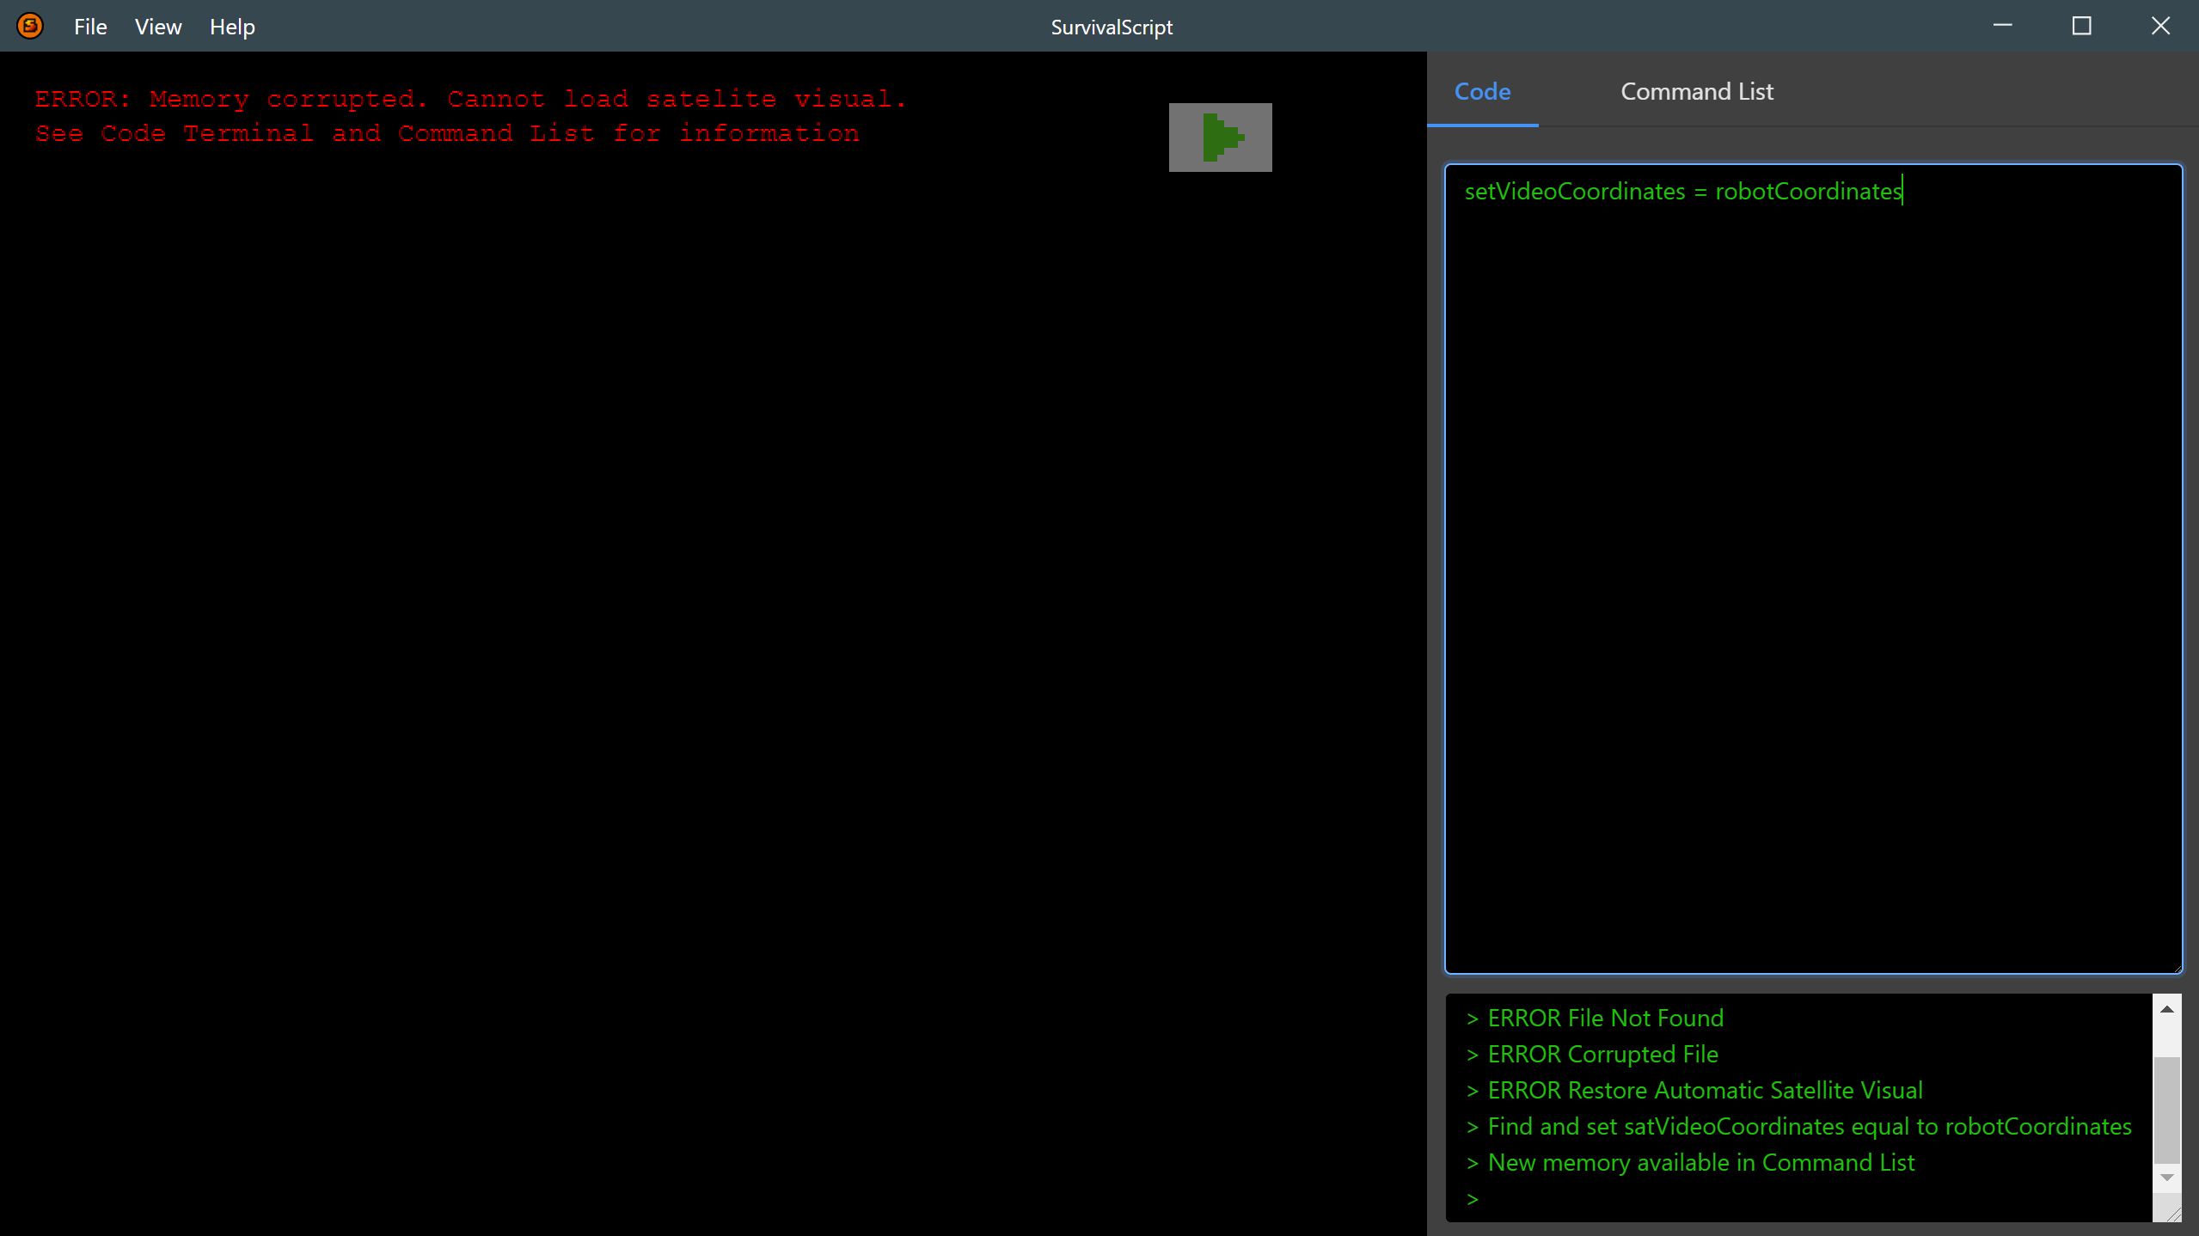Close the SurvivalScript window

[x=2160, y=26]
